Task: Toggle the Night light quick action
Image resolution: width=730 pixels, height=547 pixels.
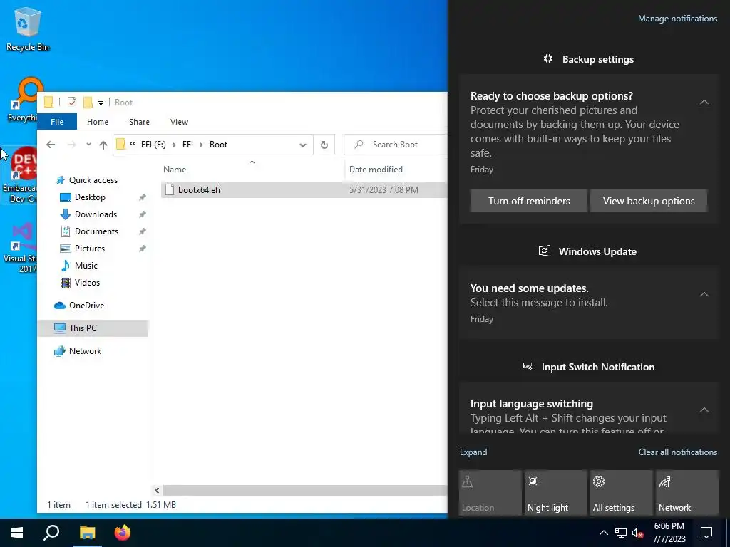Action: pos(556,493)
